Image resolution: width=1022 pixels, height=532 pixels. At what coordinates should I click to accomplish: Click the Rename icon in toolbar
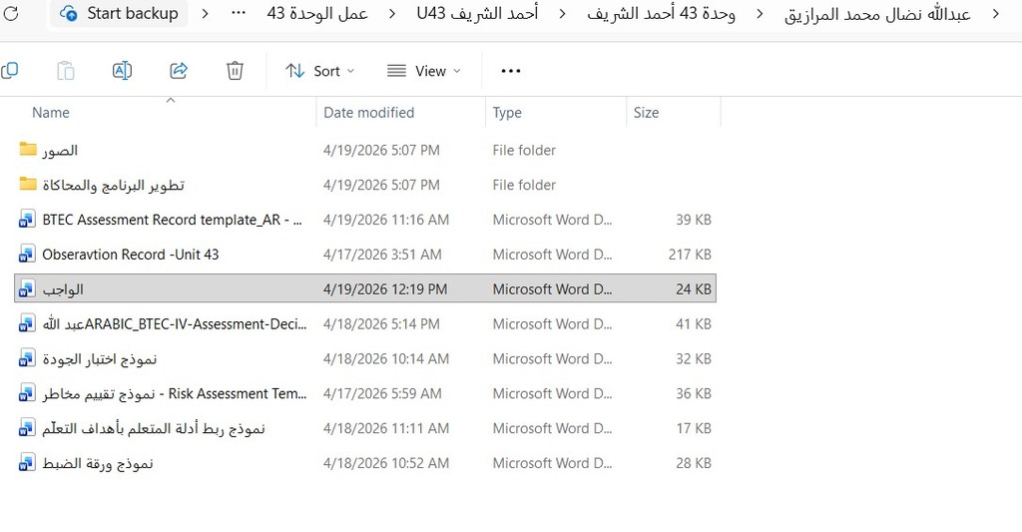pos(122,71)
